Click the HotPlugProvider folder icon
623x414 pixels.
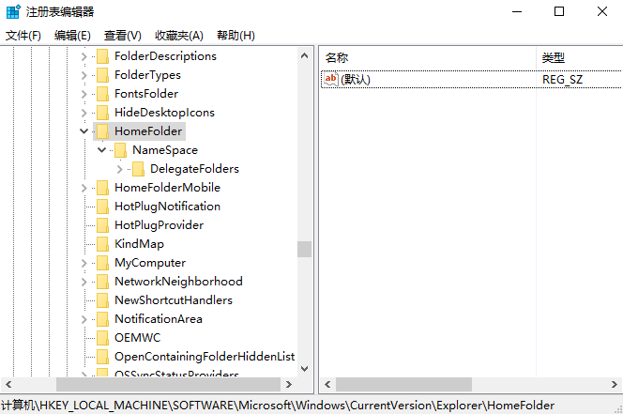click(102, 224)
